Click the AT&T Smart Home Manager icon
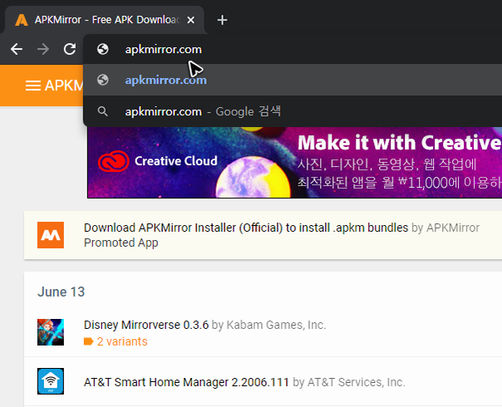The width and height of the screenshot is (502, 407). [x=51, y=381]
